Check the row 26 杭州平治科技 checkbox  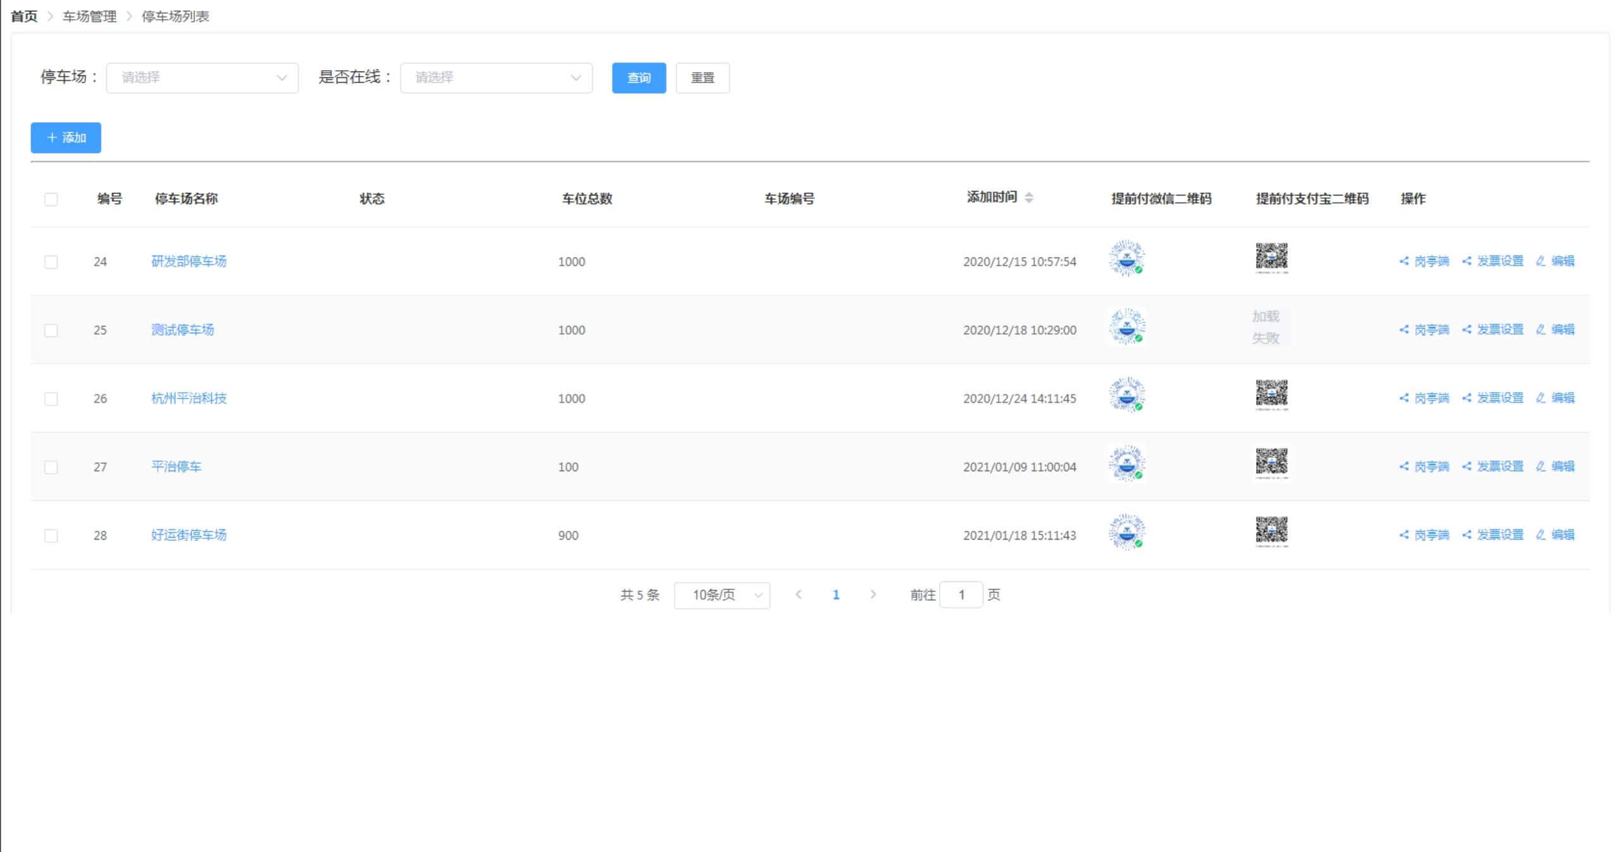pos(51,398)
